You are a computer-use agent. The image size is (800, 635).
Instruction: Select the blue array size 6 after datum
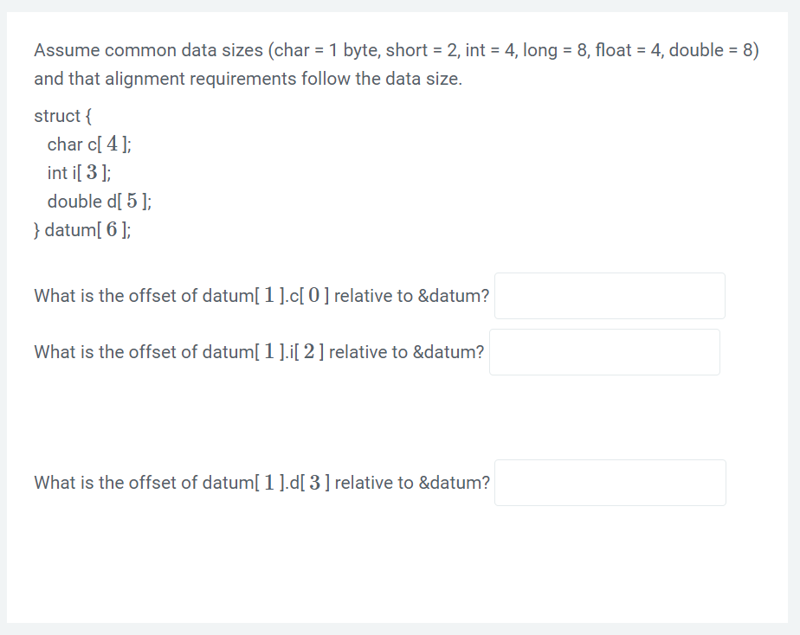113,228
